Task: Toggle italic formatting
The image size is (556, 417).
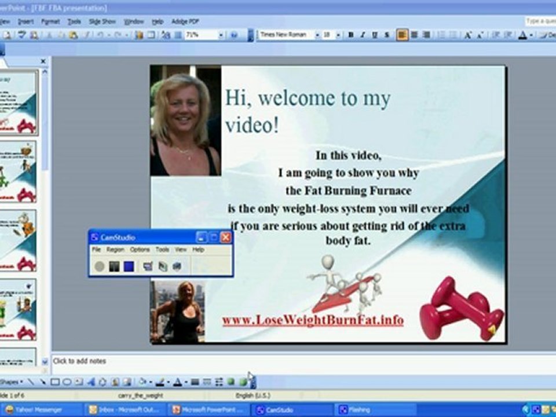Action: pos(363,35)
